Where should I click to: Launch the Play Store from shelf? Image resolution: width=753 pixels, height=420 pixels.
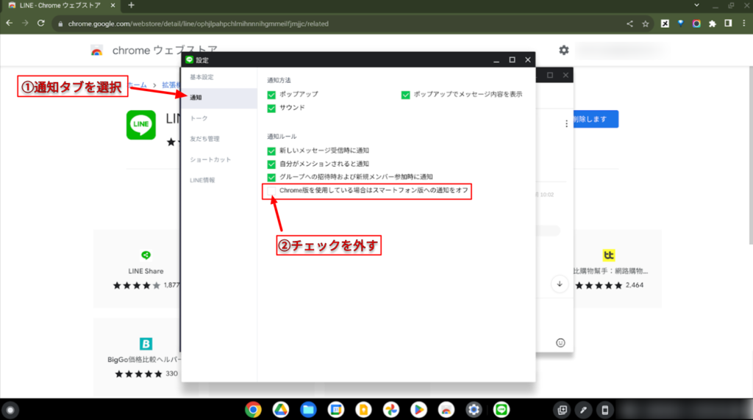coord(418,410)
